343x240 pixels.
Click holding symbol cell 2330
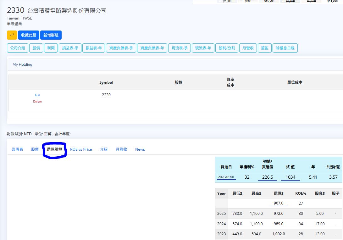coord(106,95)
